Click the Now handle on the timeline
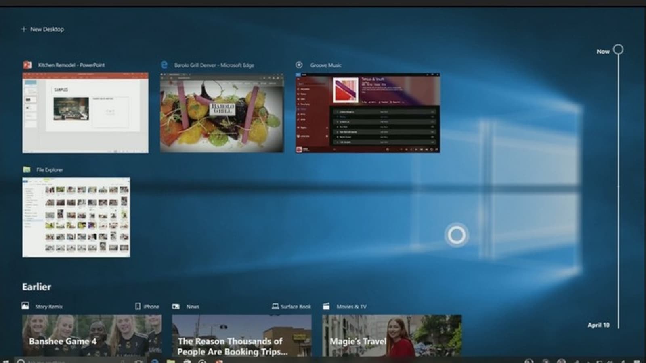Screen dimensions: 646x363 pyautogui.click(x=618, y=50)
